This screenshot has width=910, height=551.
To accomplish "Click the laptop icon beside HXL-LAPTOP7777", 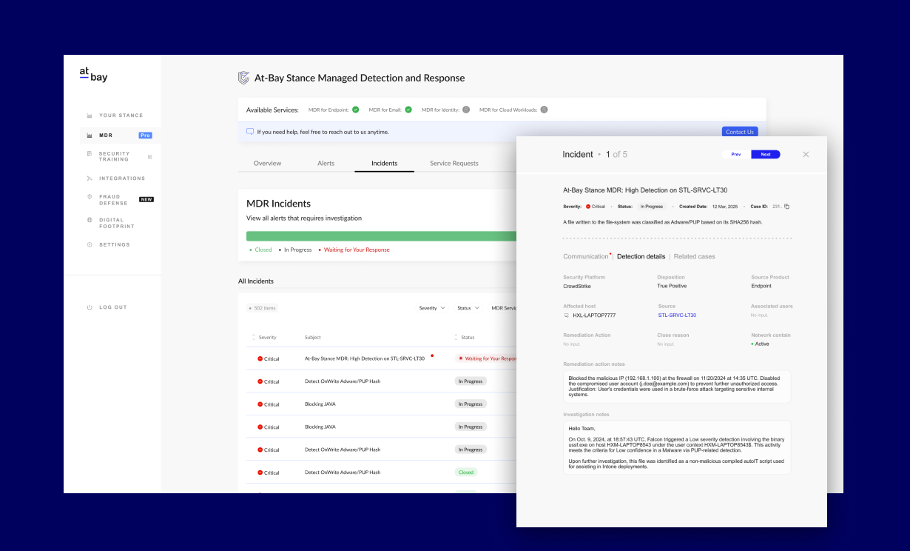I will (x=566, y=315).
